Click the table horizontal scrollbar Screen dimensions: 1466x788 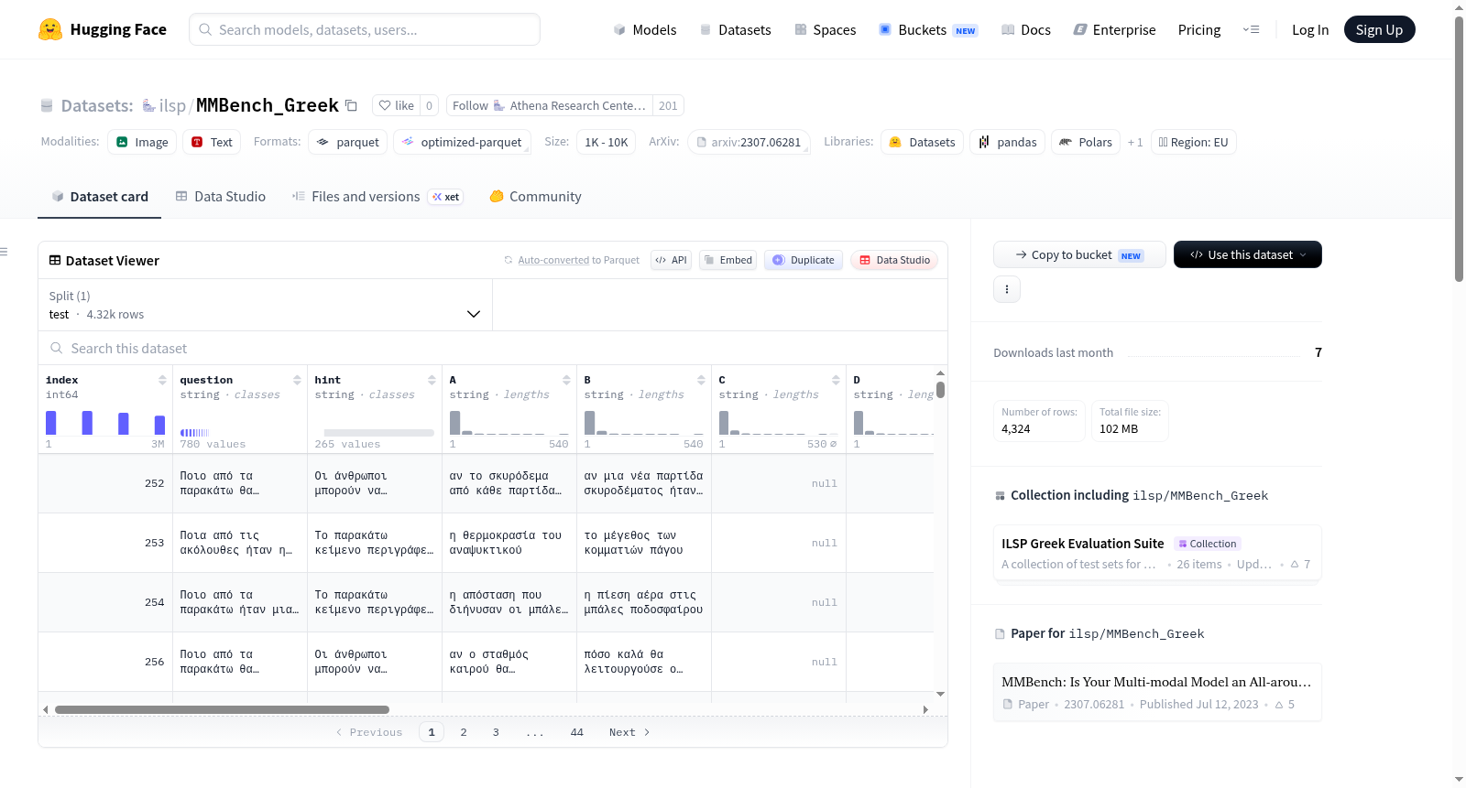click(222, 709)
